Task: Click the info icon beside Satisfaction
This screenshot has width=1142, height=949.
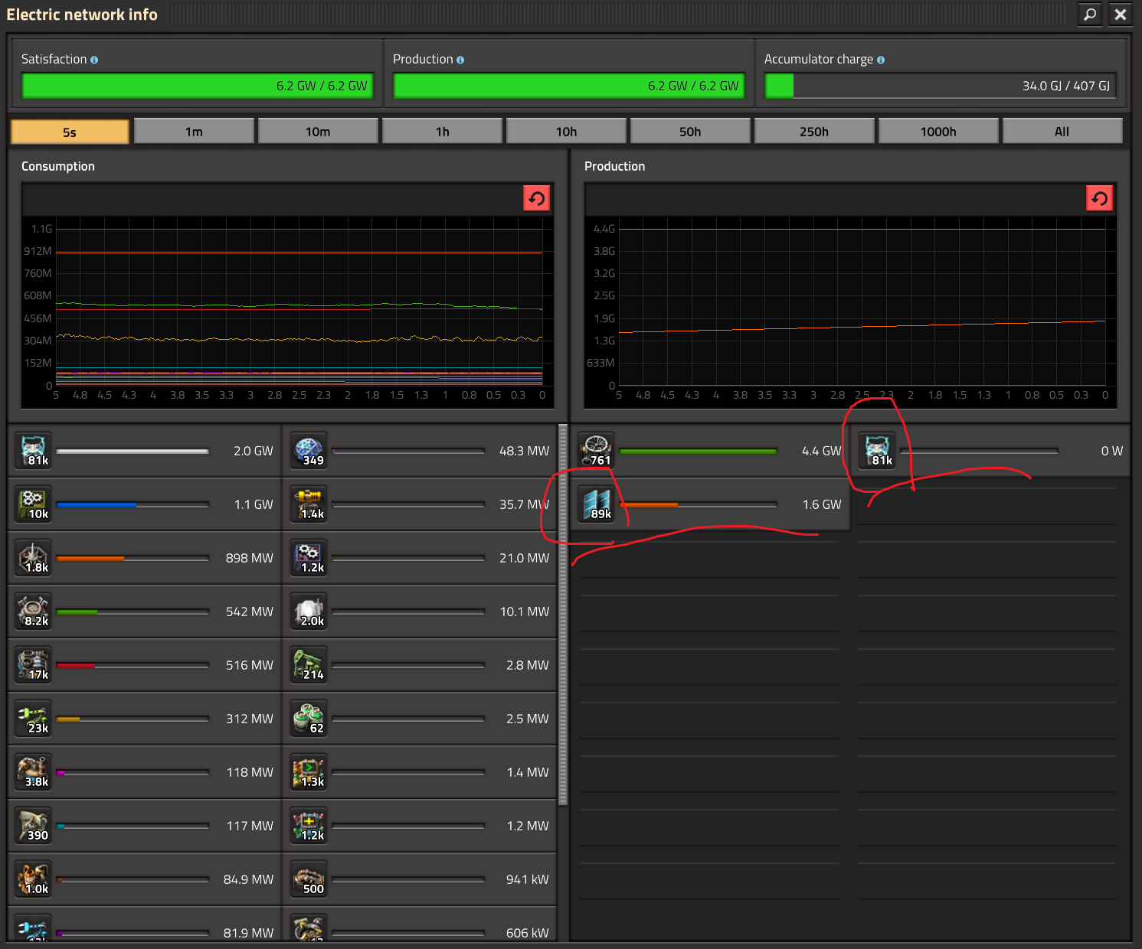Action: coord(94,60)
